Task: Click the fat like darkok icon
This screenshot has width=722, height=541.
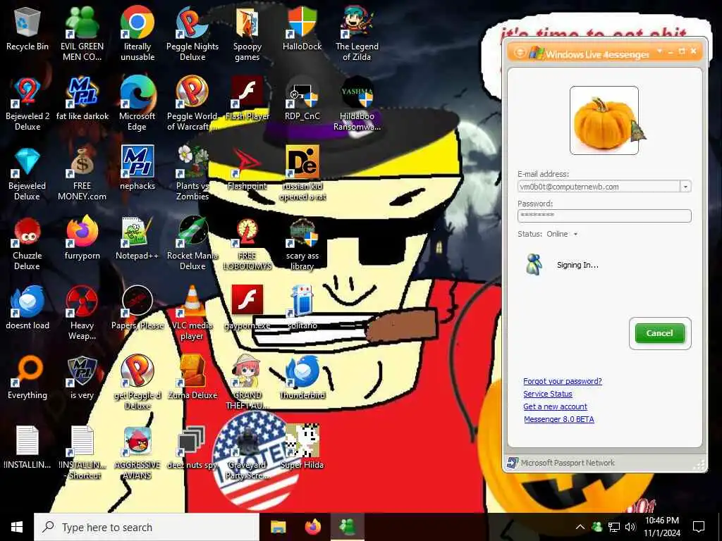Action: [82, 92]
